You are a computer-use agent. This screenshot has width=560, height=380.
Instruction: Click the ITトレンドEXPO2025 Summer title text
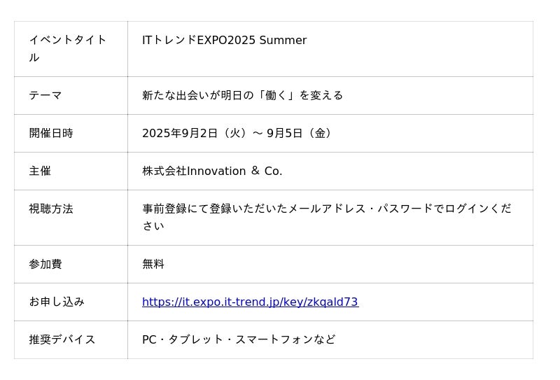pyautogui.click(x=224, y=41)
